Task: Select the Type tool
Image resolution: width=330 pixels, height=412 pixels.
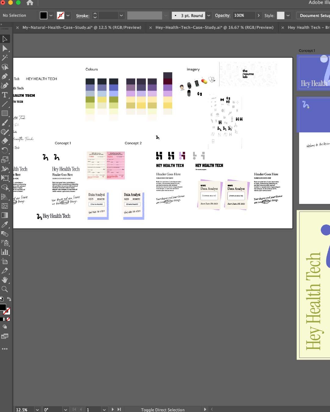Action: coord(5,95)
